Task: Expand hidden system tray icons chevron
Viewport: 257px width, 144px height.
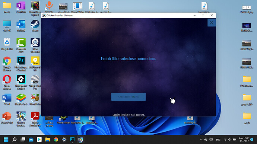Action: coord(201,140)
